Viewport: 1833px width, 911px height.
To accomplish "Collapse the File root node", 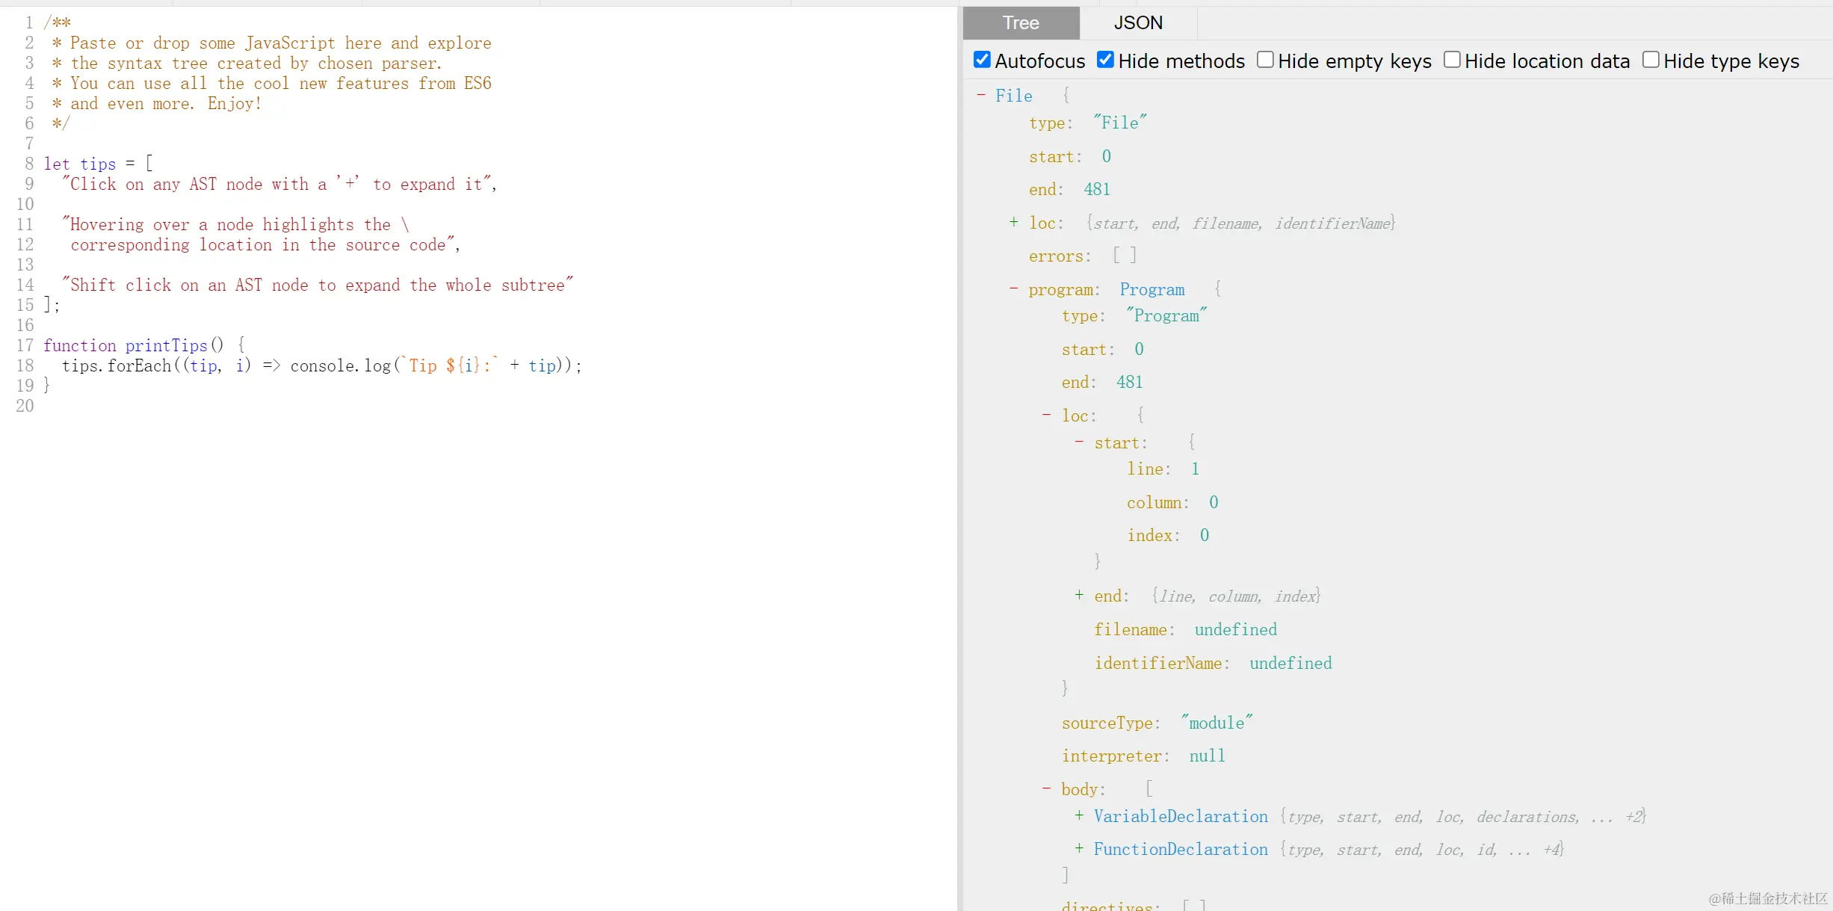I will tap(981, 95).
